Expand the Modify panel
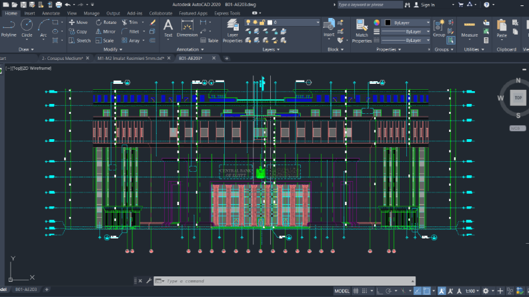This screenshot has height=297, width=529. pos(113,49)
